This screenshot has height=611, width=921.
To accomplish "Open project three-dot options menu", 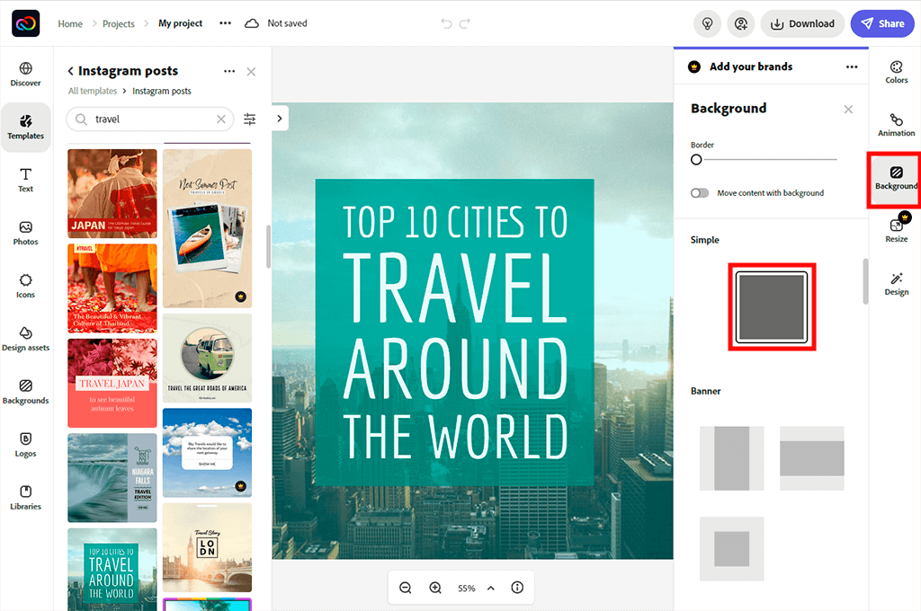I will click(225, 23).
